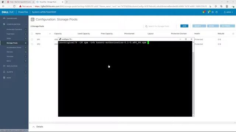Open Protection Domains in sidebar
Viewport: 236px width, 132px height.
(x=14, y=29)
